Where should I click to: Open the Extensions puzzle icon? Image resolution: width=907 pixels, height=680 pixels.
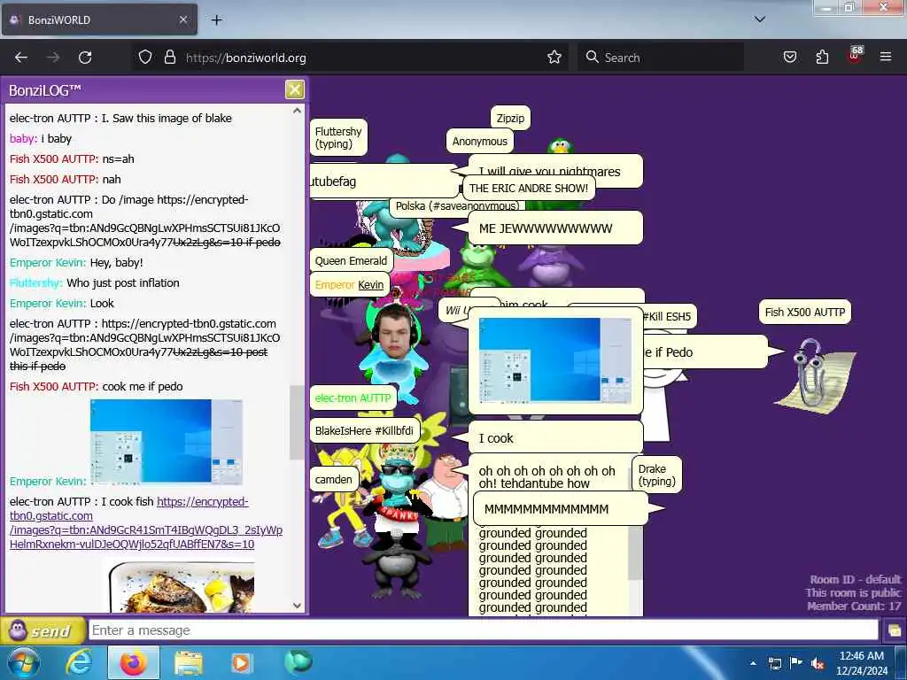822,58
